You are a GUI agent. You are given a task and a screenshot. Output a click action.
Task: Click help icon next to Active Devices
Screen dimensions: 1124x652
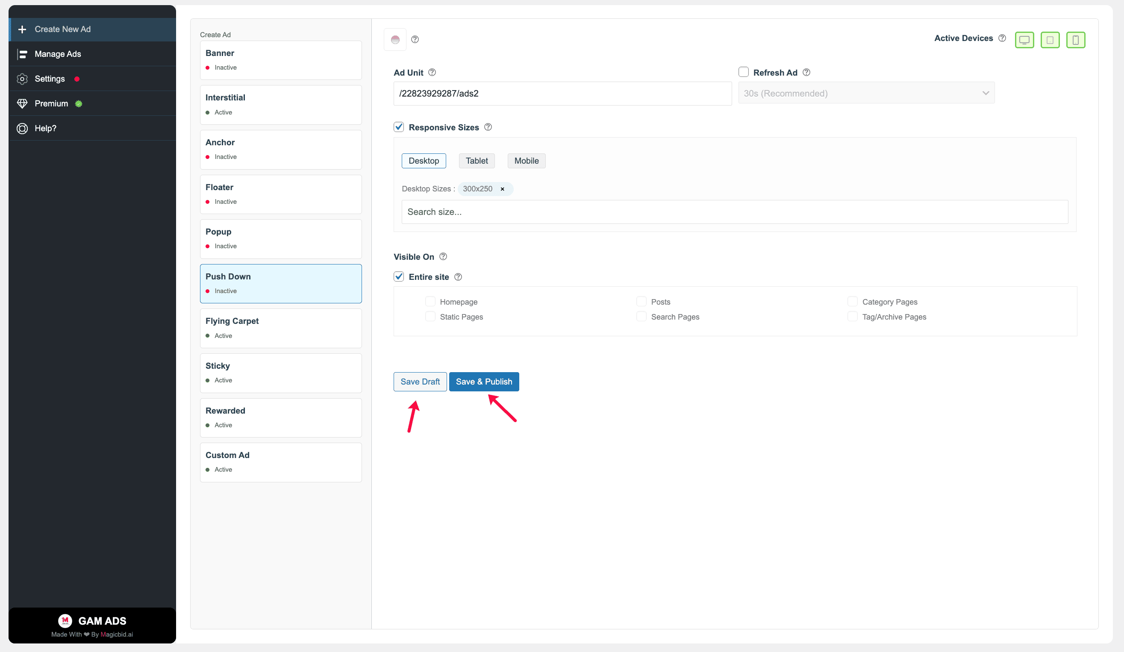coord(1002,38)
